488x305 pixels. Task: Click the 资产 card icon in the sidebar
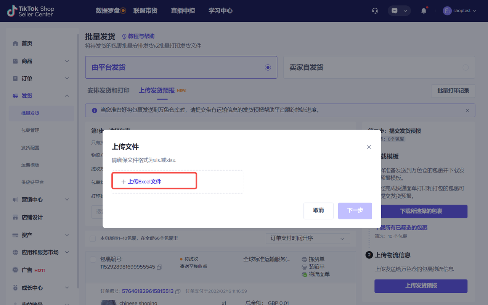tap(15, 235)
